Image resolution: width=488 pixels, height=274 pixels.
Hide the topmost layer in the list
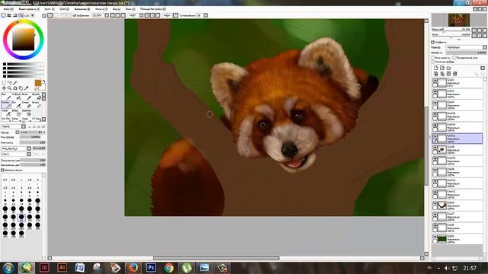435,81
